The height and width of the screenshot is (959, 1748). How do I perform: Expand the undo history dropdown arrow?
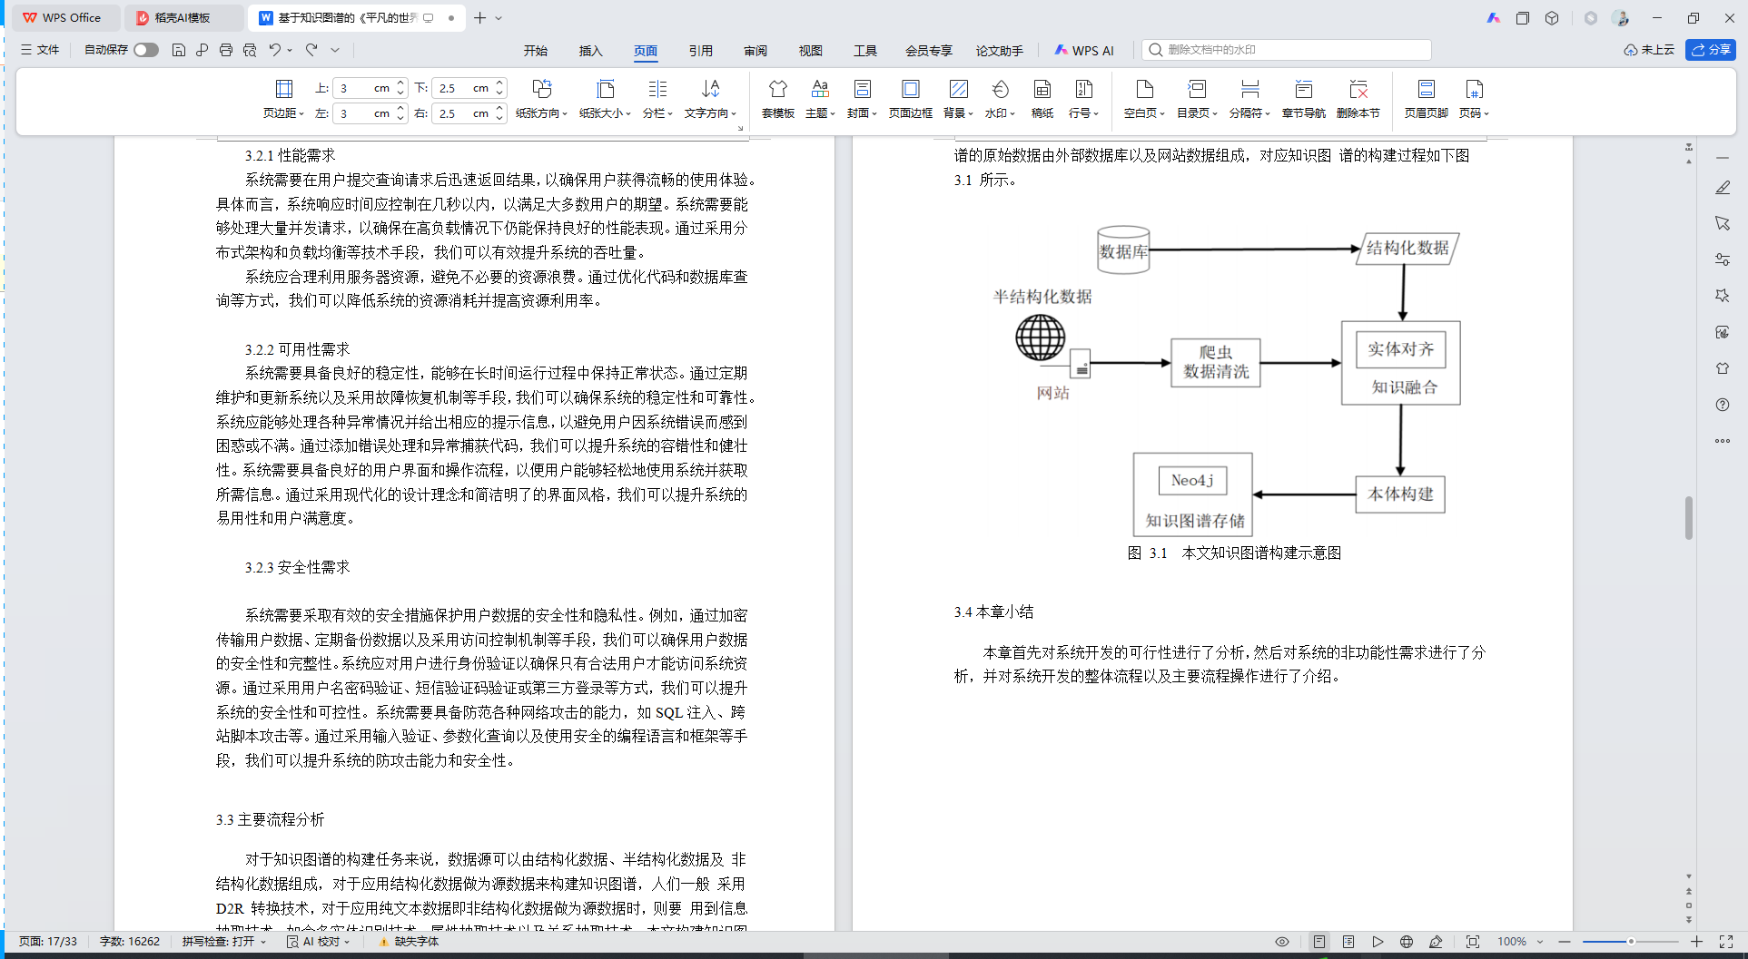pyautogui.click(x=290, y=51)
